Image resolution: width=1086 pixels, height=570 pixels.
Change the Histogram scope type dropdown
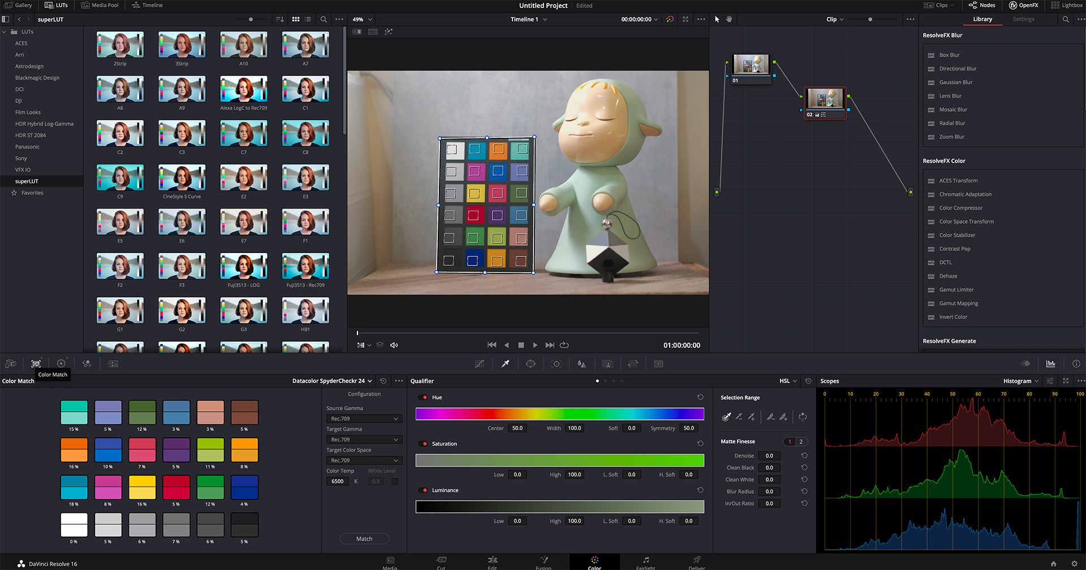coord(1020,381)
